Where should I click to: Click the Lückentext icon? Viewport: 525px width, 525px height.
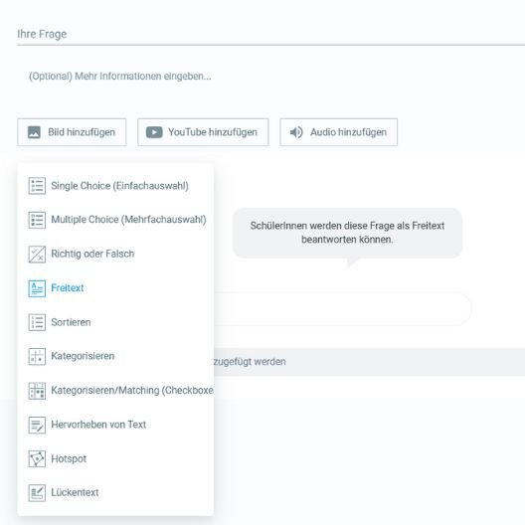(x=37, y=492)
